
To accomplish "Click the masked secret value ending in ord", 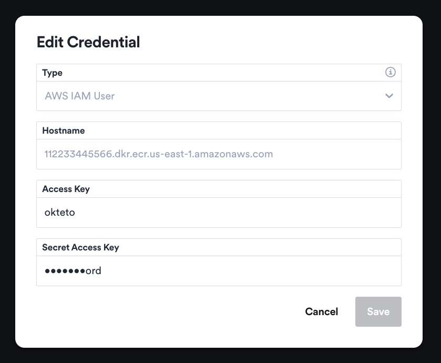I will click(x=73, y=270).
